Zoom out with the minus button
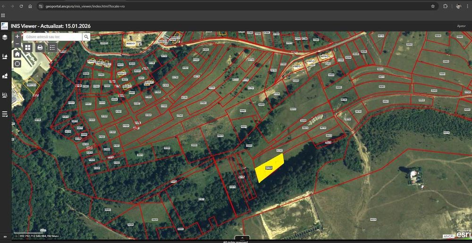472x243 pixels. 17,44
